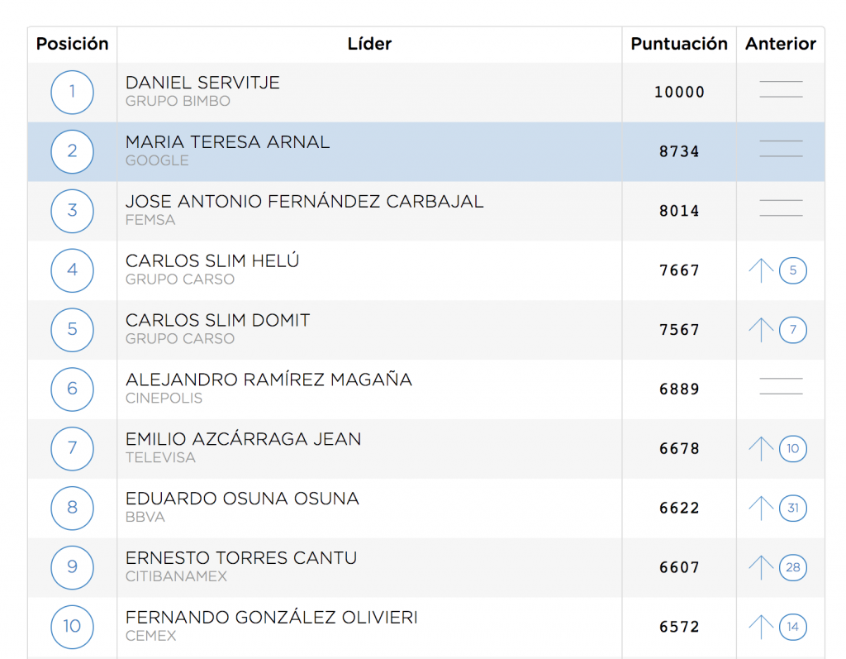Click Jose Antonio Fernández Carbajal name

point(304,202)
